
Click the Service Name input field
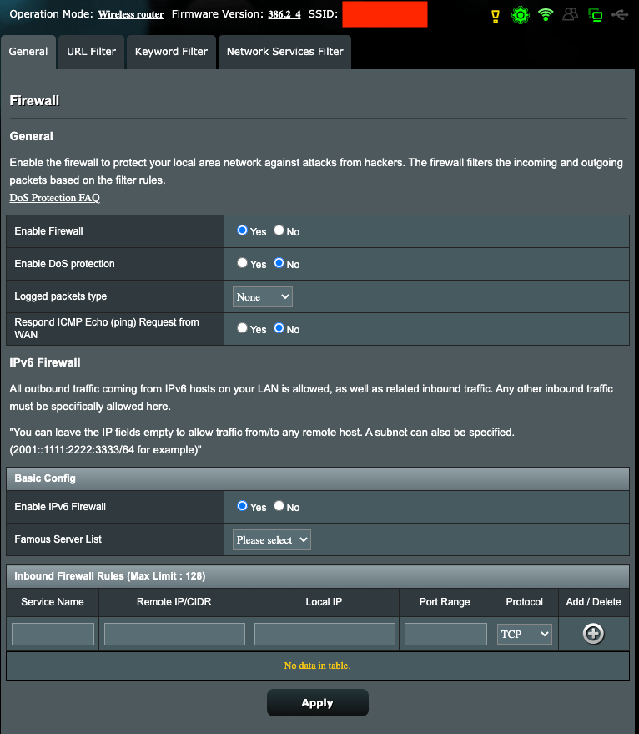click(x=53, y=634)
